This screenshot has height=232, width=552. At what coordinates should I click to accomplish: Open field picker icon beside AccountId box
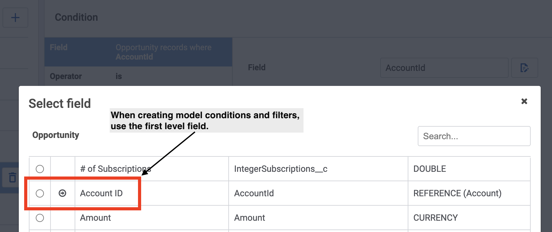click(x=524, y=68)
